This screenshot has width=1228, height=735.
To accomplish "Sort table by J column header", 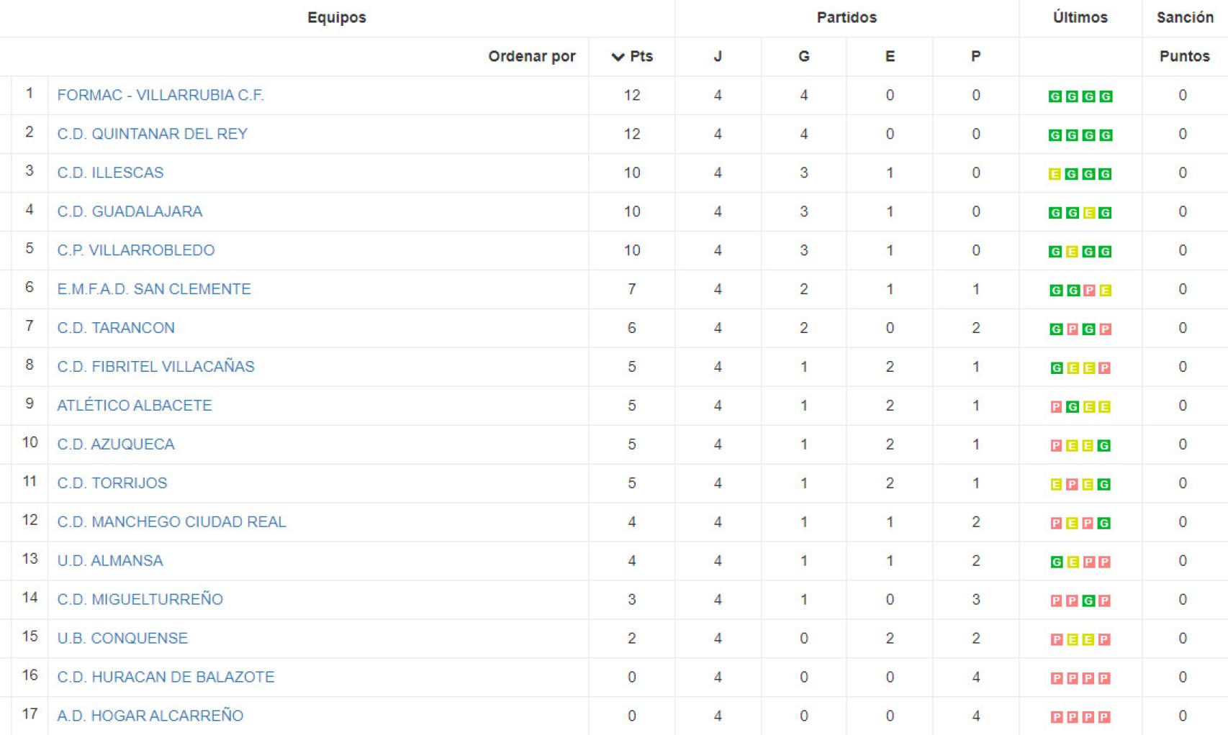I will 718,56.
